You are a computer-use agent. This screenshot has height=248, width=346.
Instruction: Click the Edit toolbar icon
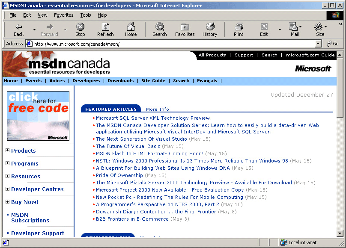pos(264,30)
